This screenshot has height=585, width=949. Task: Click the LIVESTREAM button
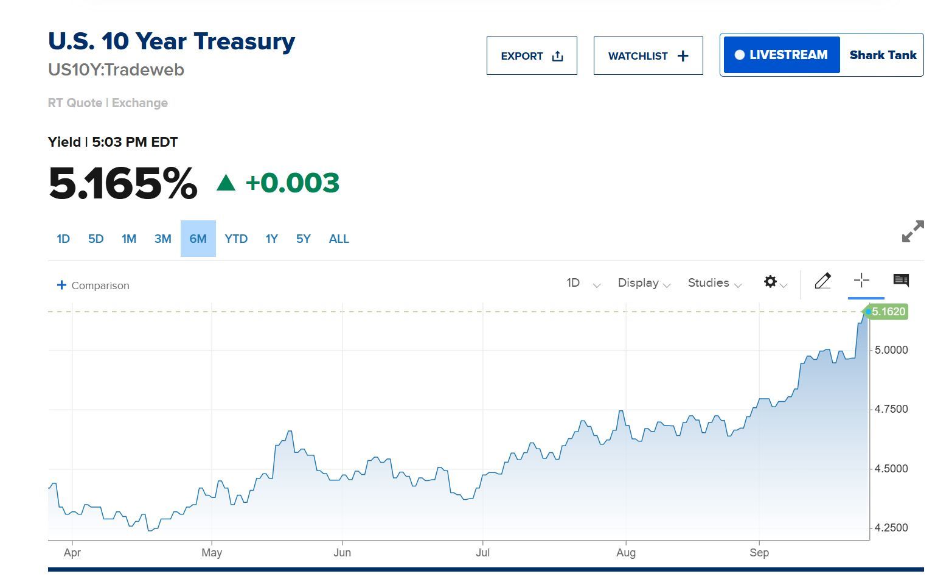tap(782, 55)
